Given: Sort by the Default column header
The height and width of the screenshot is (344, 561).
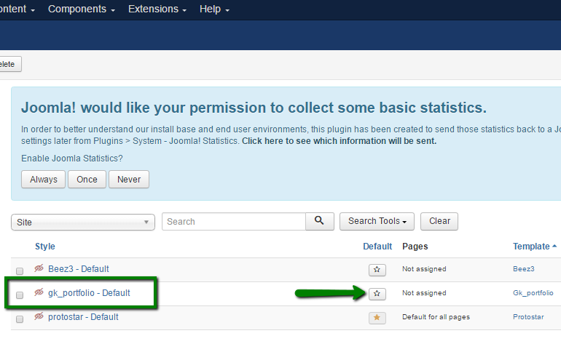Looking at the screenshot, I should coord(377,246).
